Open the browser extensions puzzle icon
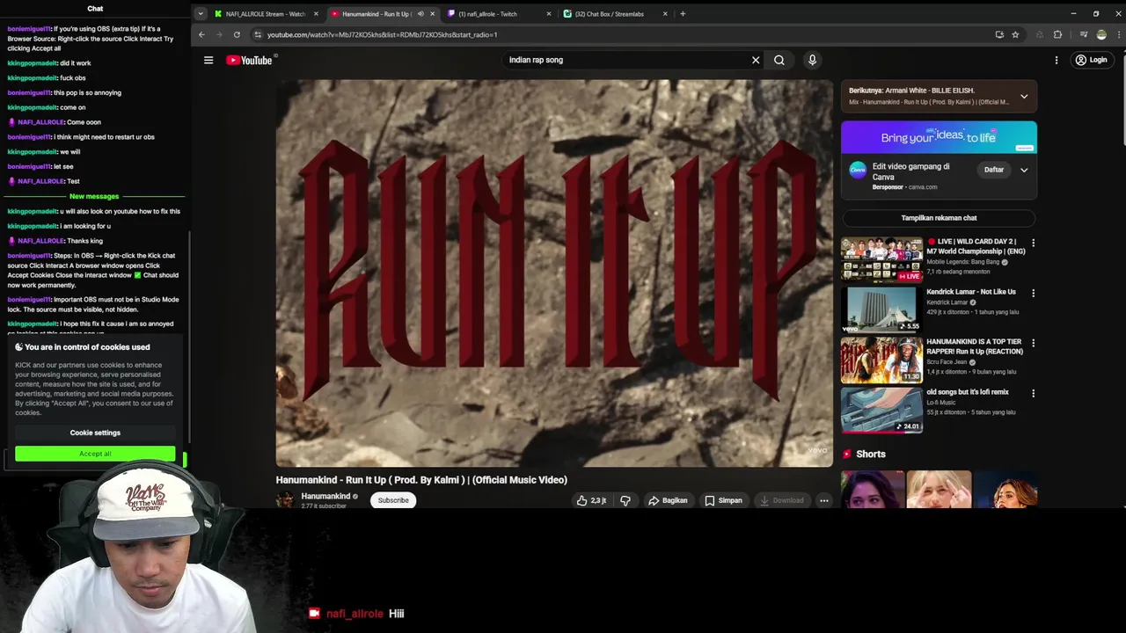This screenshot has width=1126, height=633. 1057,34
